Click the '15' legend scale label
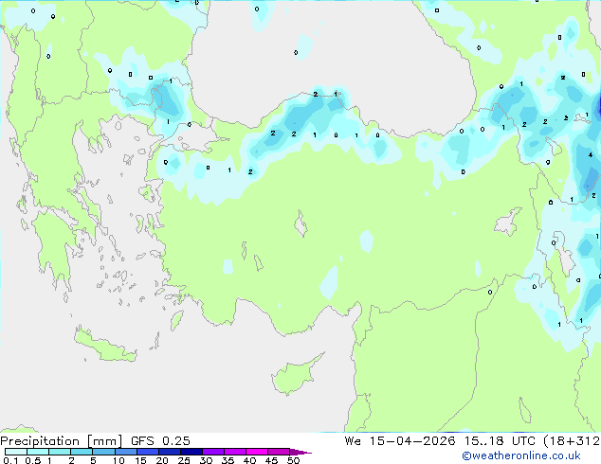The image size is (601, 464). click(x=140, y=460)
